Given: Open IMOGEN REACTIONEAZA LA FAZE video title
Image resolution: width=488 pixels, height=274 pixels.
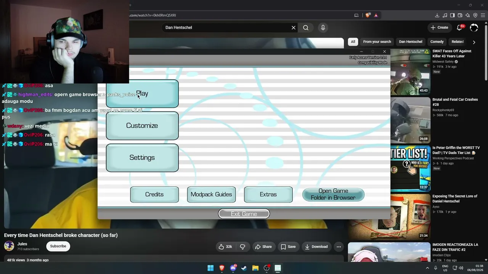Looking at the screenshot, I should 455,247.
